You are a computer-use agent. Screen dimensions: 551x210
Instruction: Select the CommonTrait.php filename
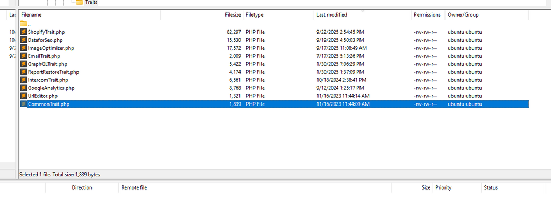[48, 104]
